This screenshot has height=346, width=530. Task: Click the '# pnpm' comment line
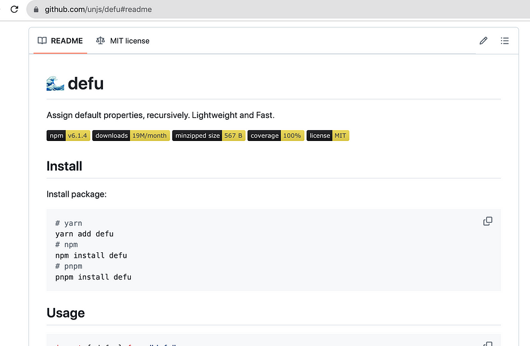pos(68,266)
